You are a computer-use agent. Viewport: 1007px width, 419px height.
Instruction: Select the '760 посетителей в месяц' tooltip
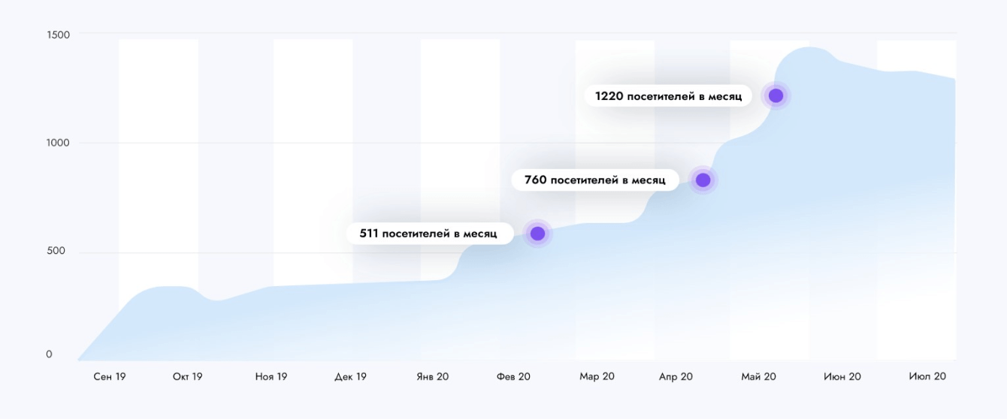tap(594, 180)
